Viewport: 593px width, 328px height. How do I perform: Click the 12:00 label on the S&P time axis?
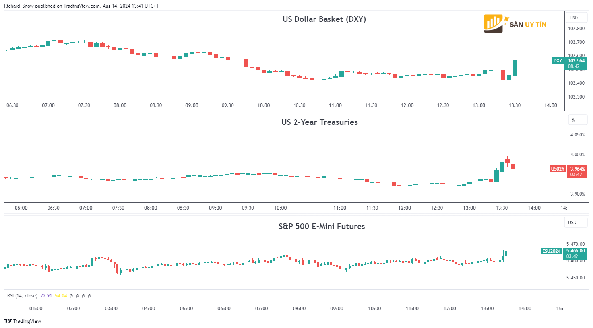click(450, 309)
